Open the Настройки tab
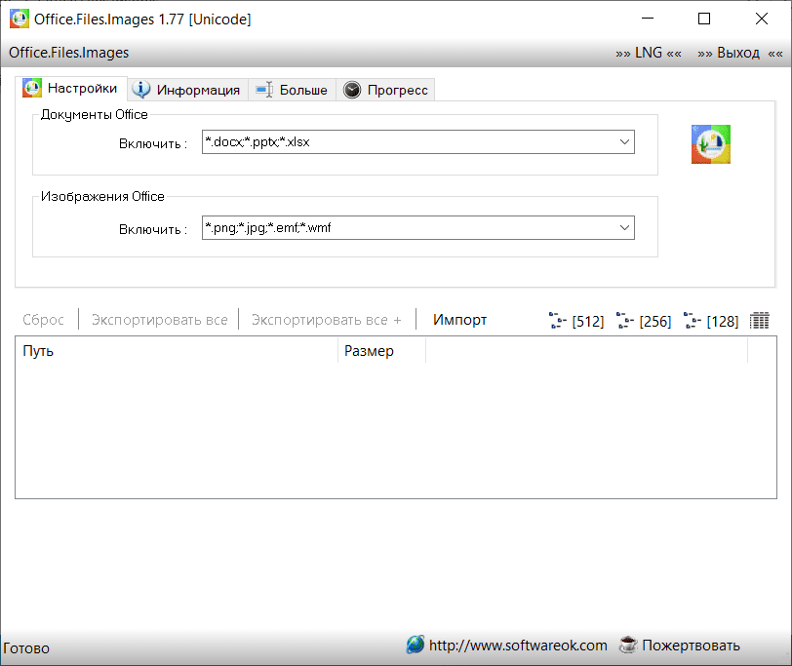 click(x=70, y=89)
